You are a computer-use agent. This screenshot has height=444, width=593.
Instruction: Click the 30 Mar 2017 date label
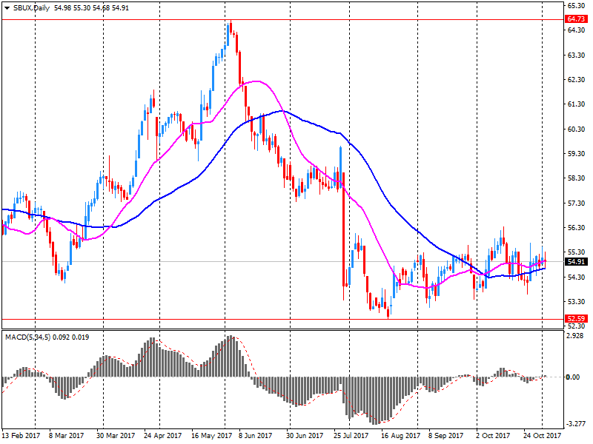point(116,436)
